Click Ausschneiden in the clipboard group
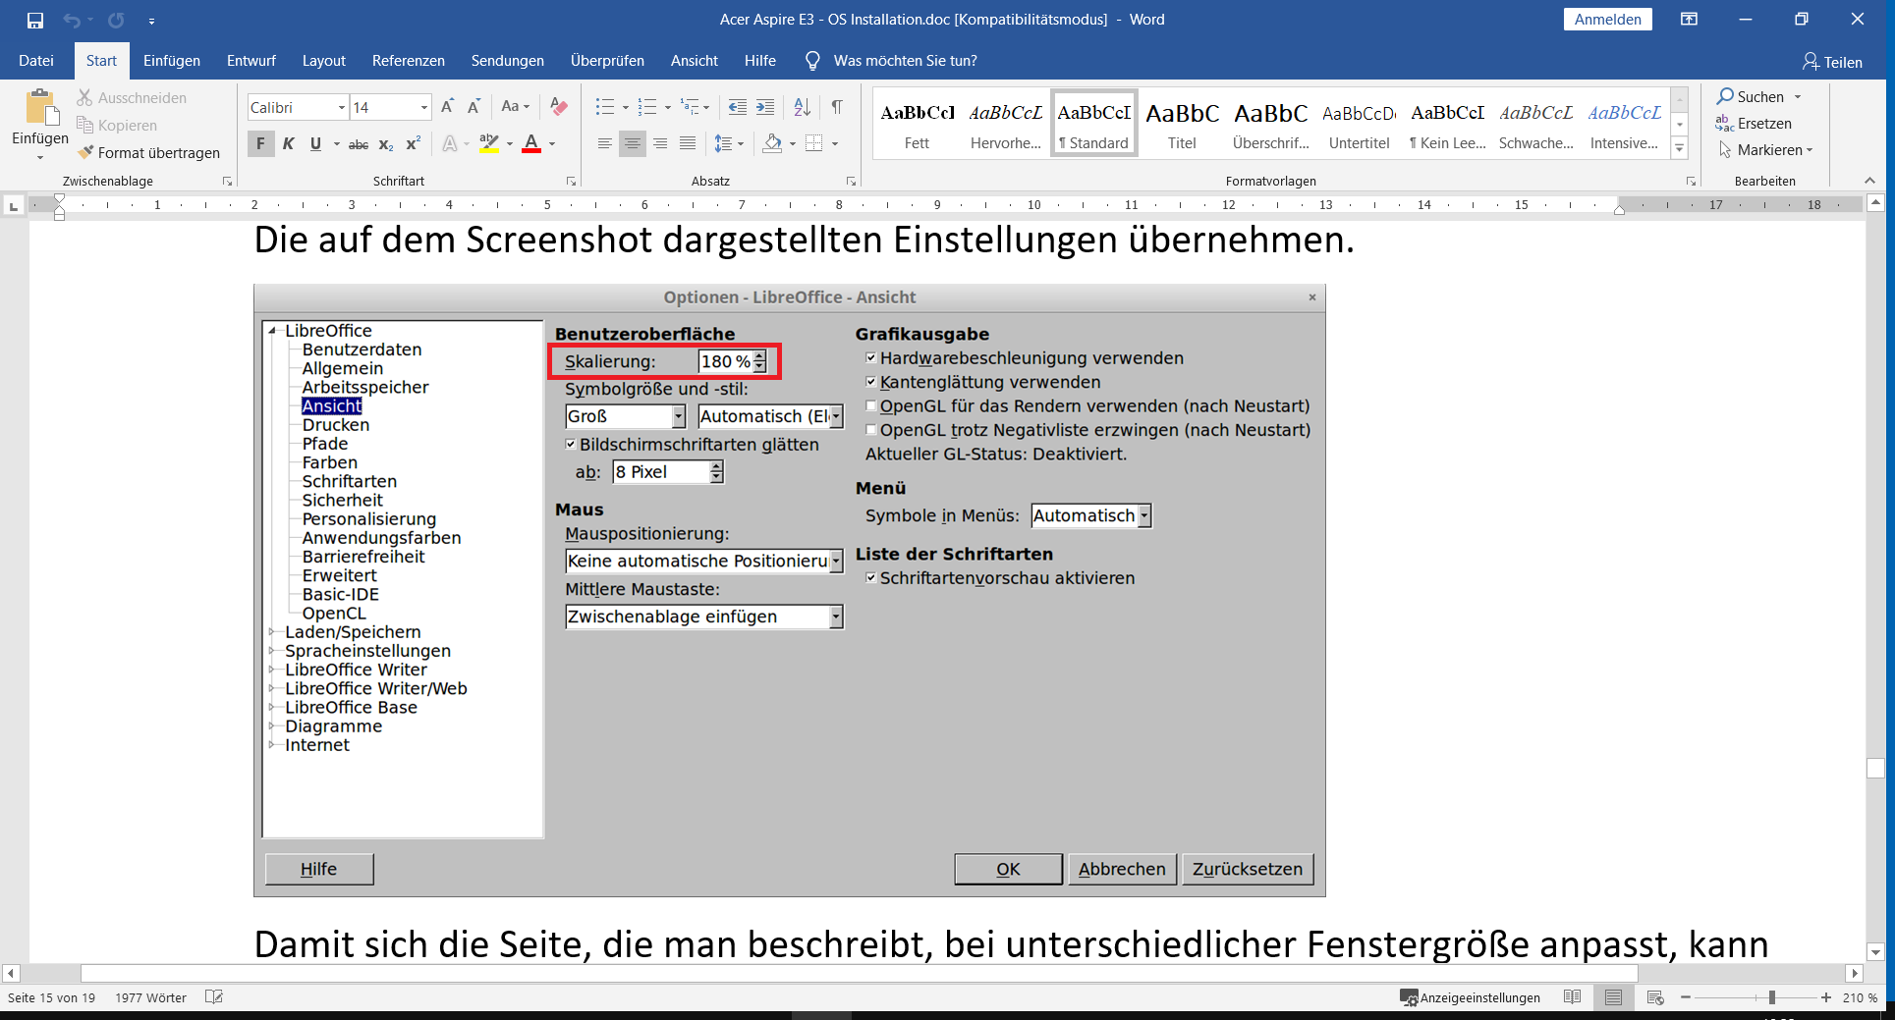 (132, 98)
